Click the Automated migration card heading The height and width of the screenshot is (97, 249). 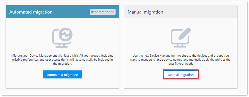pyautogui.click(x=31, y=12)
